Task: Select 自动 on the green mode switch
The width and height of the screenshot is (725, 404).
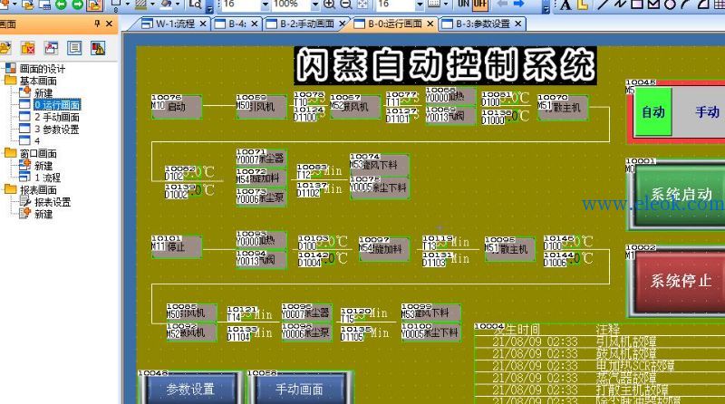Action: click(x=652, y=112)
